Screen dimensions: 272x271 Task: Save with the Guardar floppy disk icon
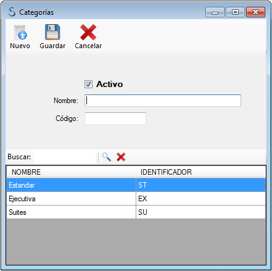[52, 32]
